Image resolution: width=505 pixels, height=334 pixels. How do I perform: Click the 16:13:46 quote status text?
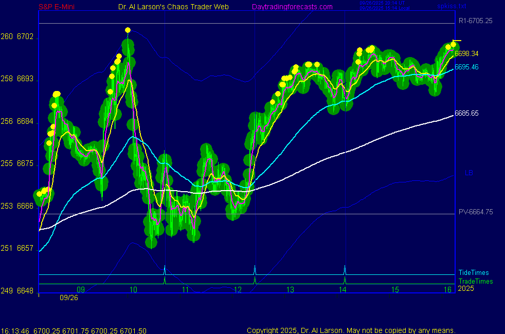pos(15,330)
